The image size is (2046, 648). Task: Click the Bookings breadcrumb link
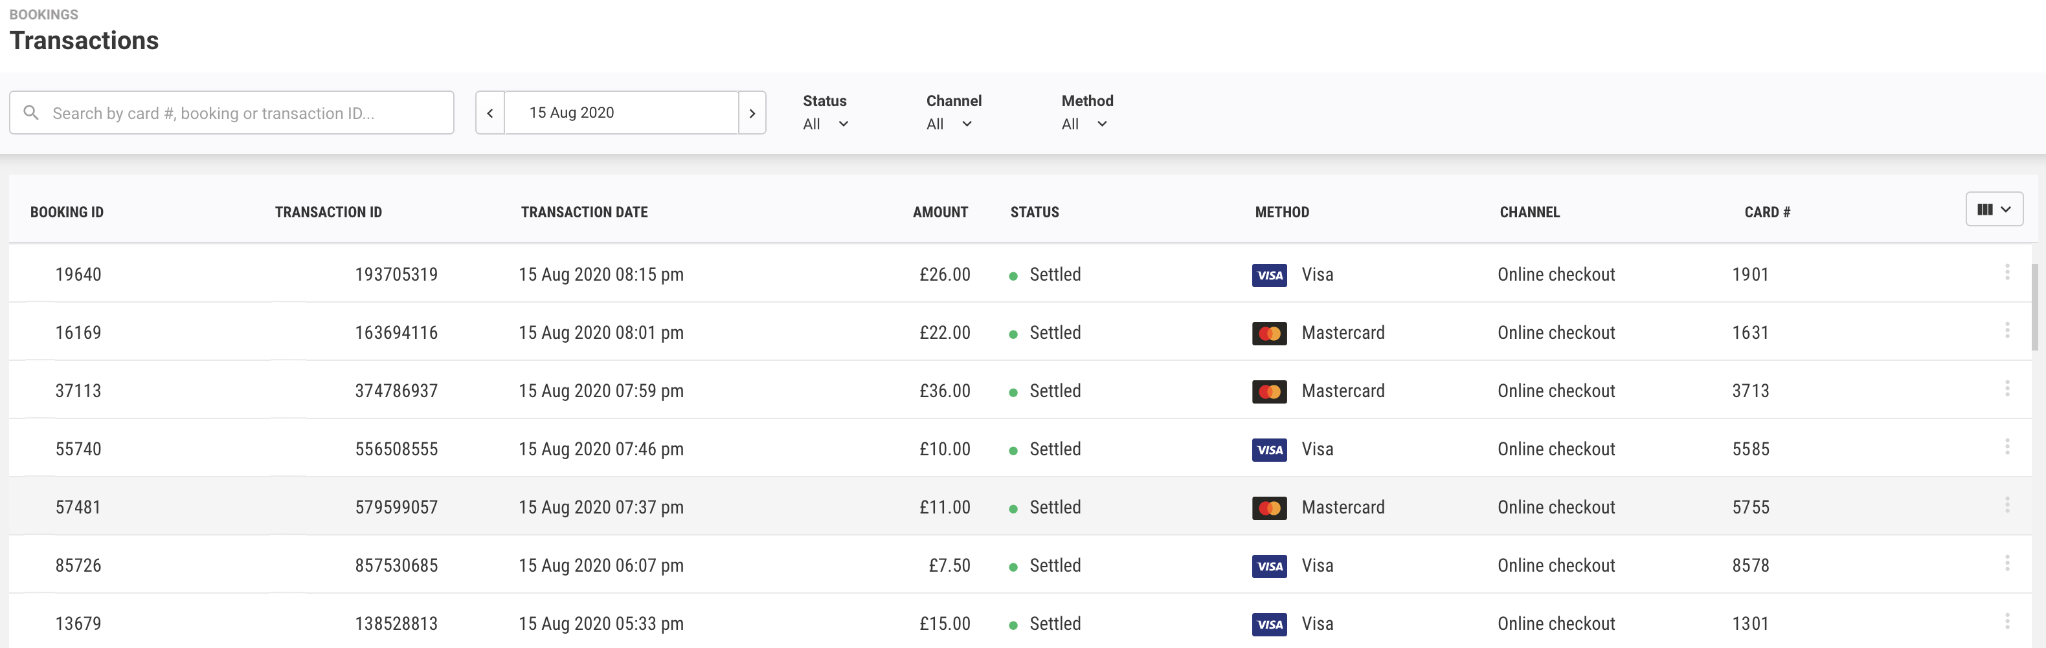tap(43, 14)
